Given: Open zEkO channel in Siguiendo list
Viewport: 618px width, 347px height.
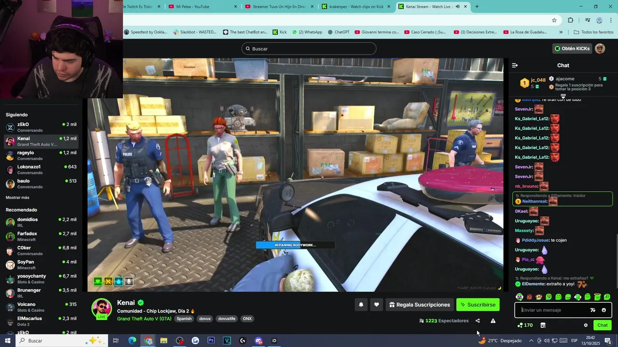Looking at the screenshot, I should click(41, 127).
